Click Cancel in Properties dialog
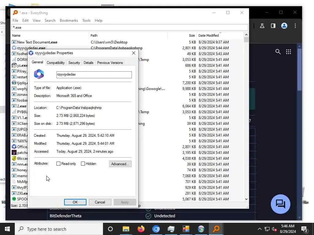The image size is (314, 235). [100, 202]
